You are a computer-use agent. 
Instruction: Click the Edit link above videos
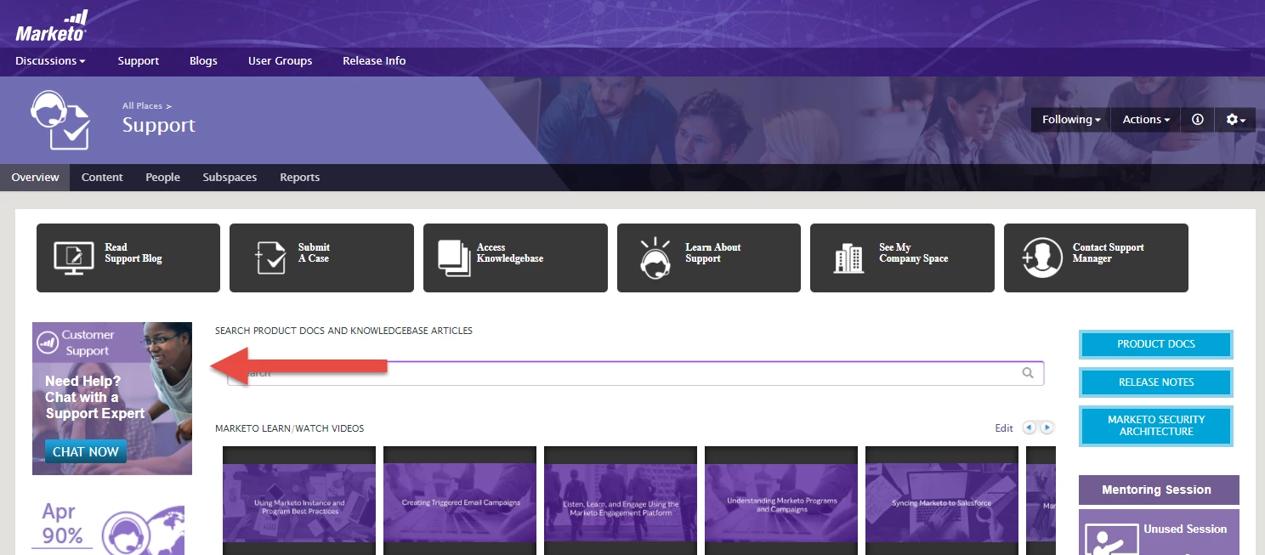(x=1004, y=428)
